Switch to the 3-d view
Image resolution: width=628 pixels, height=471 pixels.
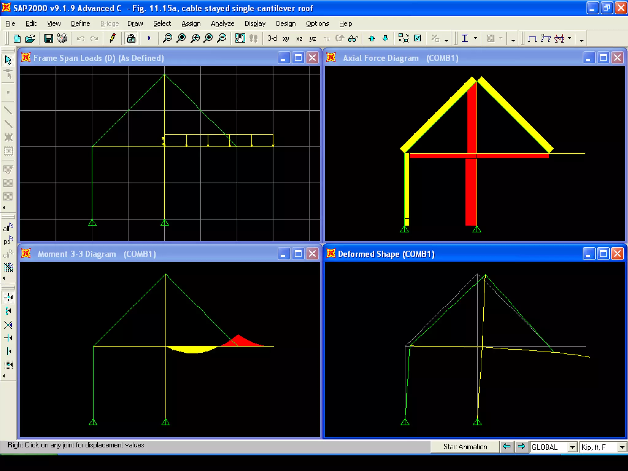click(x=272, y=38)
